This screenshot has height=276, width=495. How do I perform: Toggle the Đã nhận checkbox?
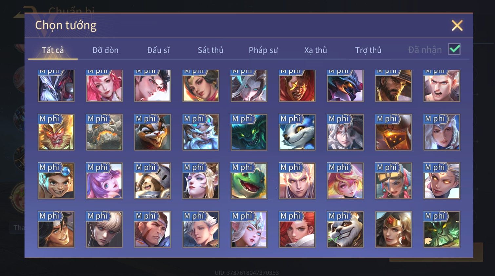point(454,49)
